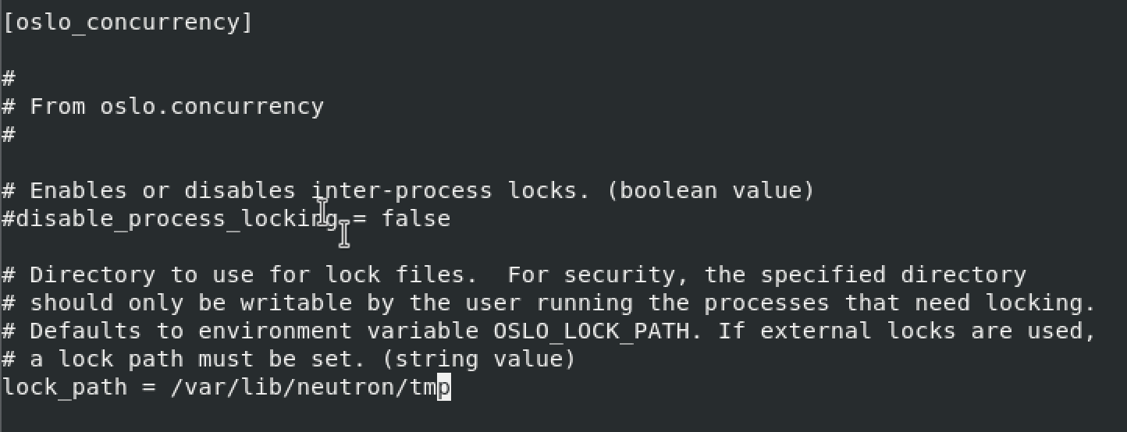Screen dimensions: 1127x432
Task: Click the word 'Defaults' in the comment
Action: point(86,331)
